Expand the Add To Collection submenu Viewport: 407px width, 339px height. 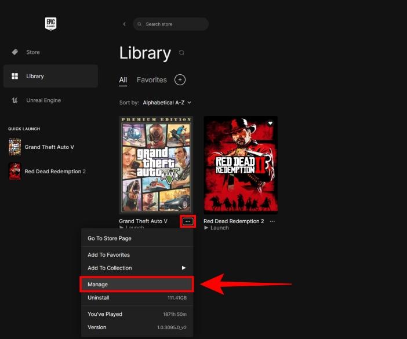137,268
